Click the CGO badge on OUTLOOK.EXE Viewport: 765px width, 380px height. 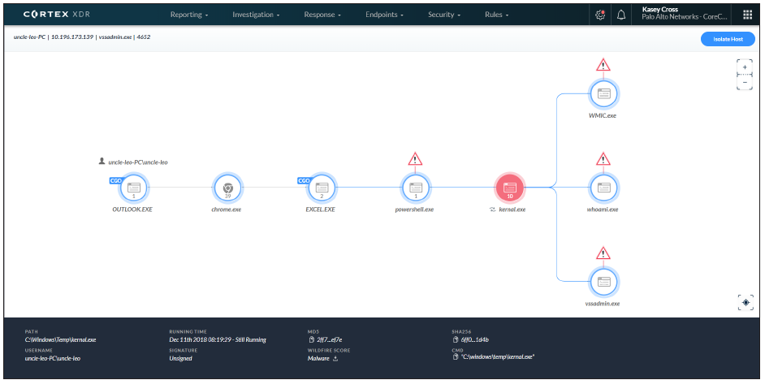[x=115, y=180]
